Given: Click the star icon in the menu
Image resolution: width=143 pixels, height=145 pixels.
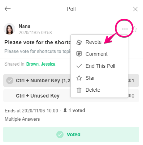Looking at the screenshot, I should pos(79,78).
